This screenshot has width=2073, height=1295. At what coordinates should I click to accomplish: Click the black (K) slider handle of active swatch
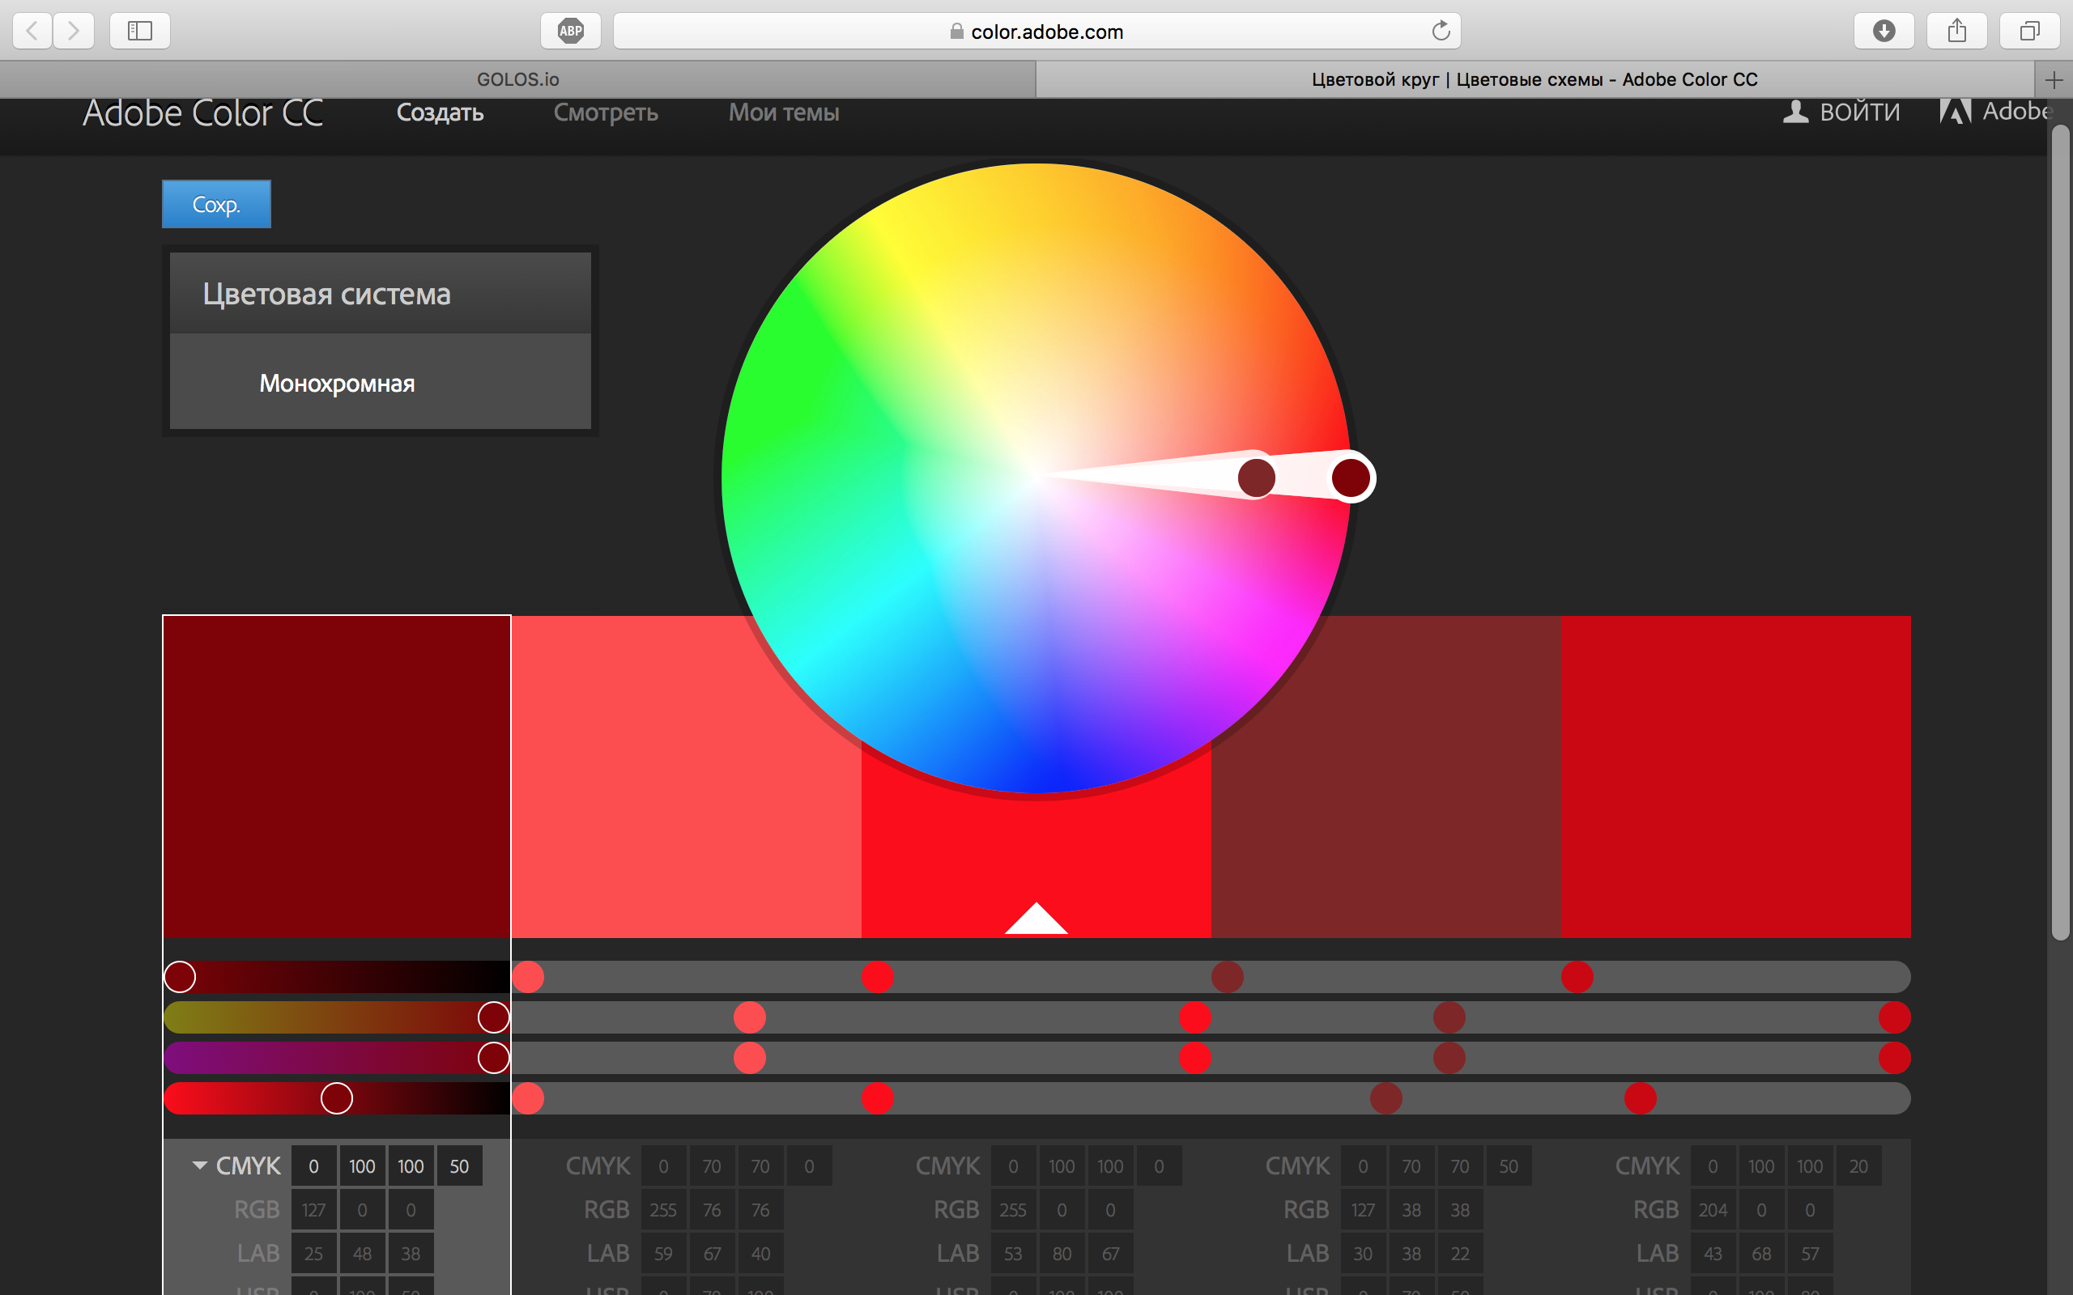point(337,1098)
